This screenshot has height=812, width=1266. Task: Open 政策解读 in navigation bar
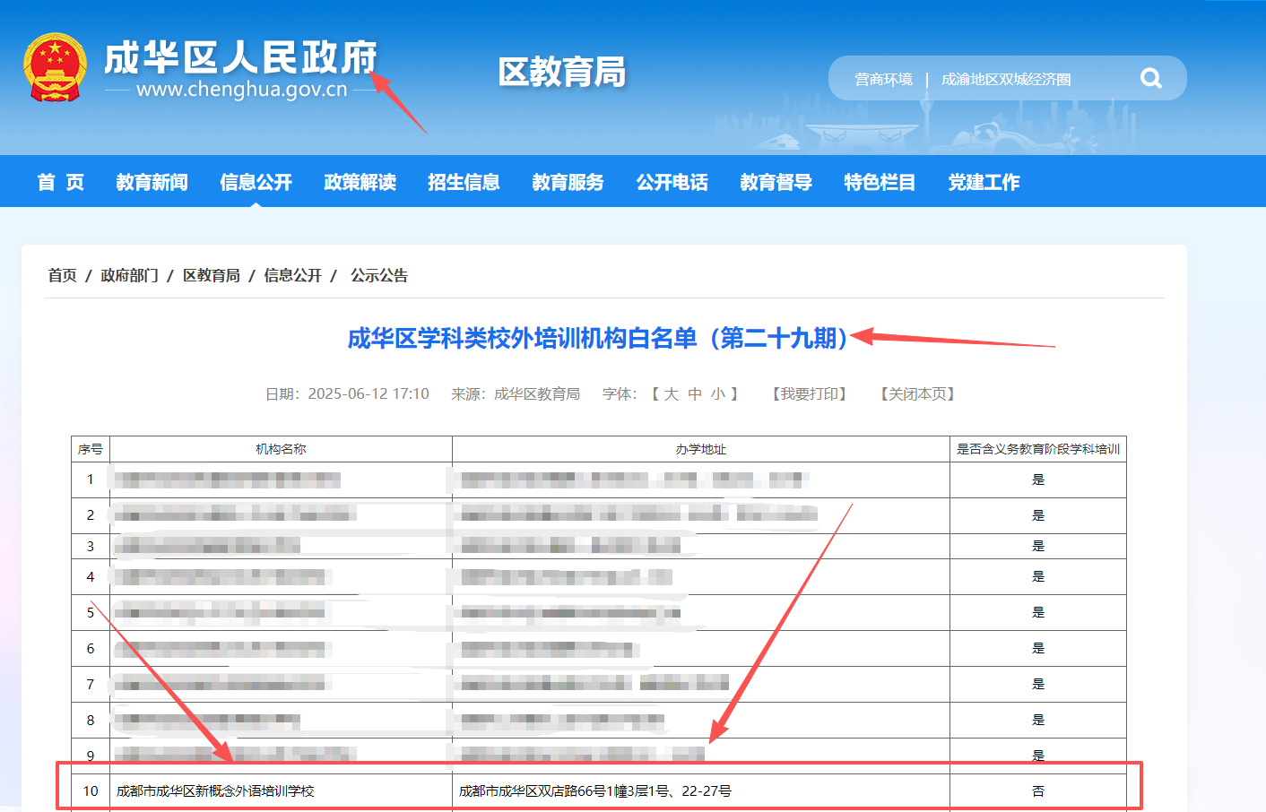tap(360, 183)
